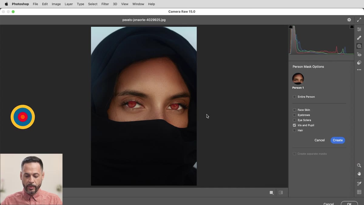Viewport: 364px width, 205px height.
Task: Click Create in Person Mask Options
Action: 338,140
